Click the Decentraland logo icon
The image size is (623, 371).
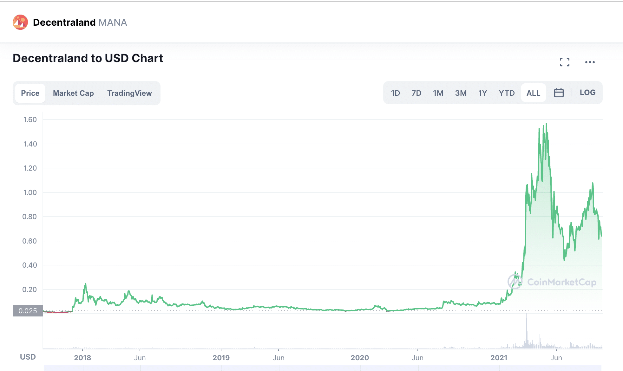tap(20, 22)
